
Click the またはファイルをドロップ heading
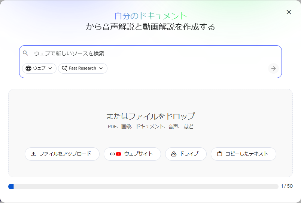tap(150, 116)
